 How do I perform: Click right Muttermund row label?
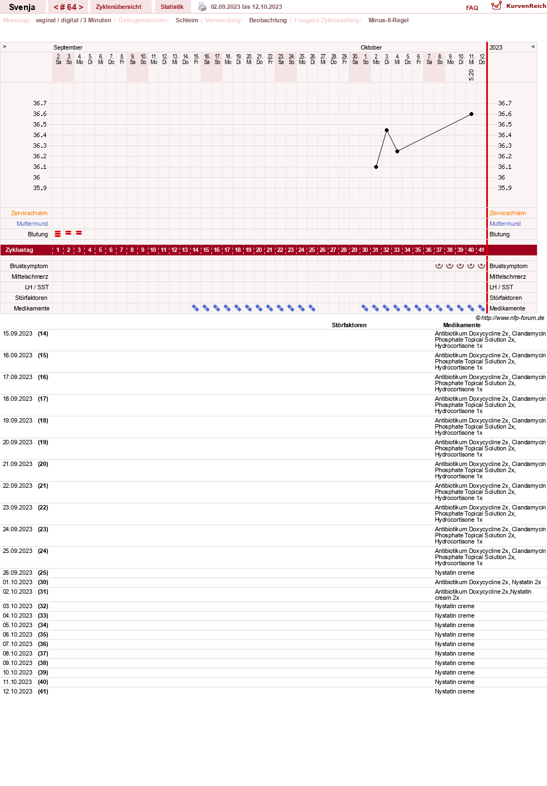coord(505,224)
